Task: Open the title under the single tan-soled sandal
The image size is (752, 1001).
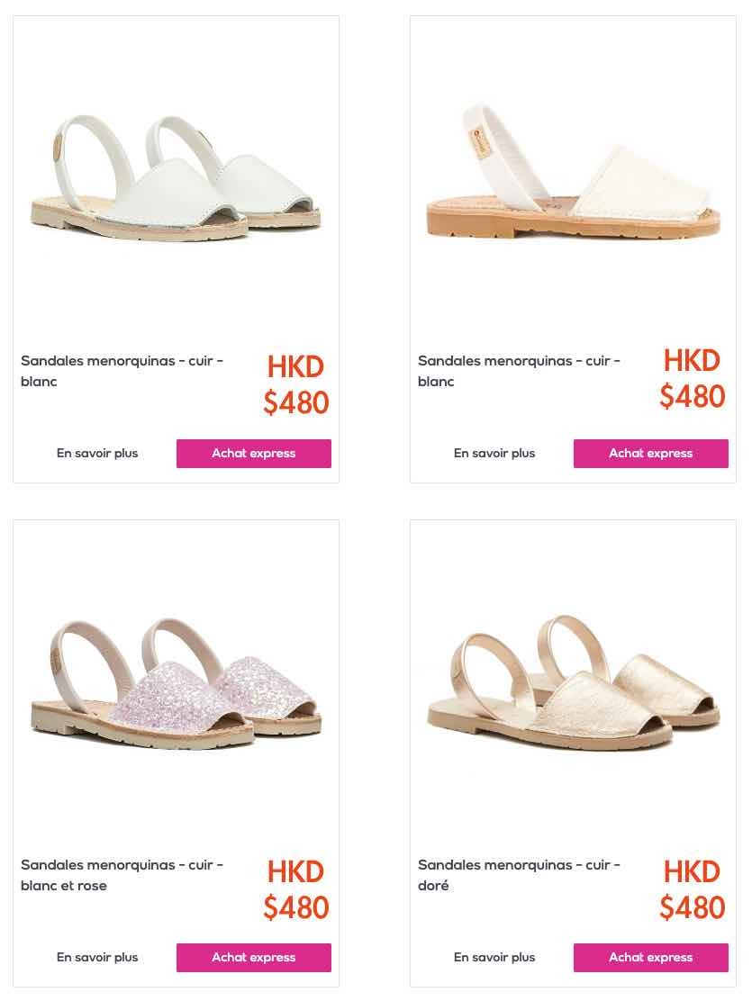Action: click(x=519, y=371)
